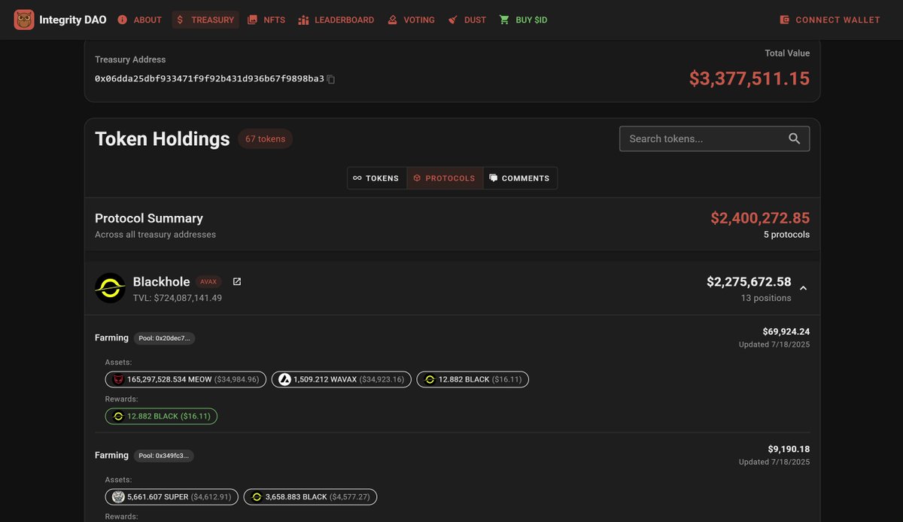The height and width of the screenshot is (522, 903).
Task: Click the info icon beside ABOUT
Action: click(x=122, y=20)
